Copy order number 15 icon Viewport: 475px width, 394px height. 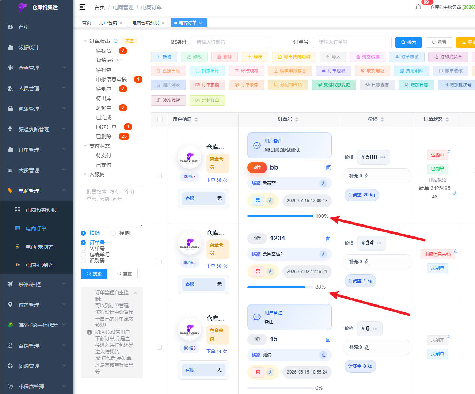click(x=328, y=340)
